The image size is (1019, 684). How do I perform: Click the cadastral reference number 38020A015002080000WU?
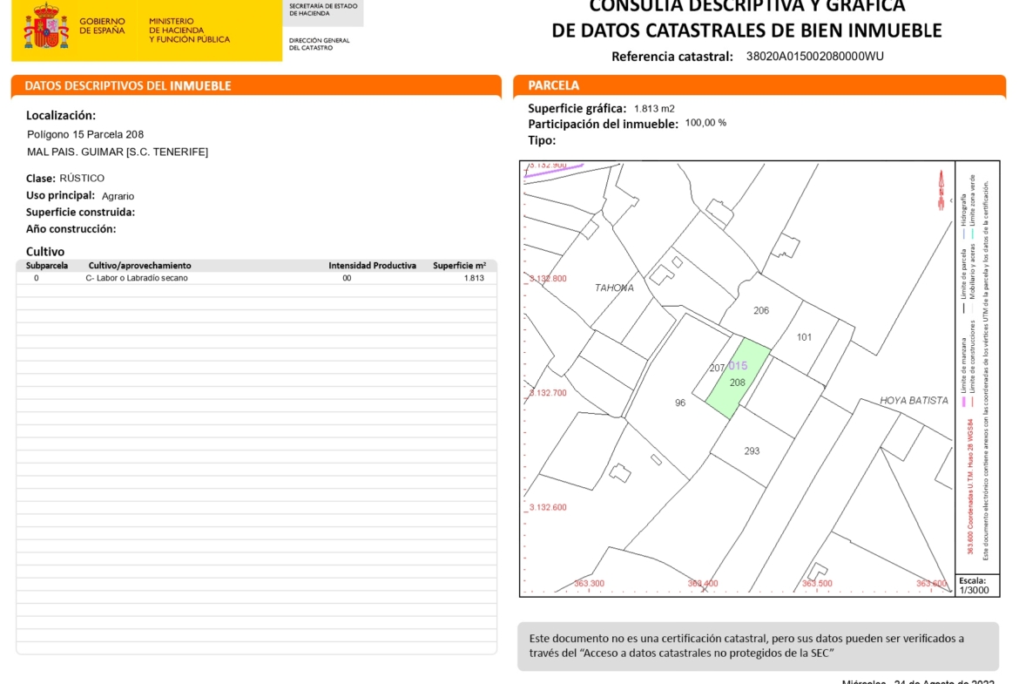pyautogui.click(x=814, y=57)
